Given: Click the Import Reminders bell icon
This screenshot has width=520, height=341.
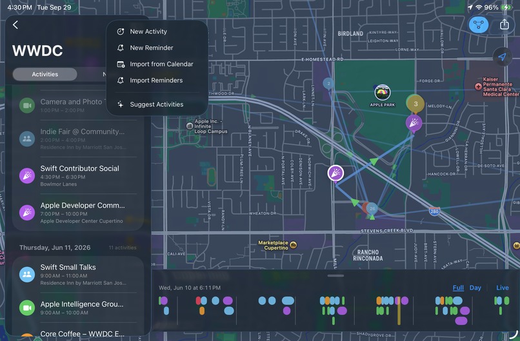Looking at the screenshot, I should click(121, 80).
